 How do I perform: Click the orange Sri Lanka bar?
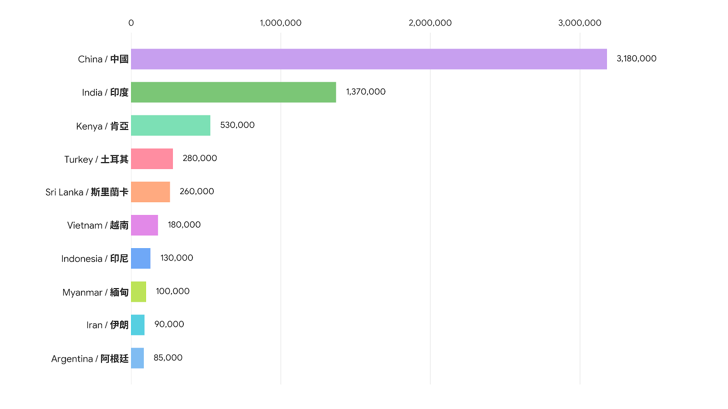coord(151,192)
